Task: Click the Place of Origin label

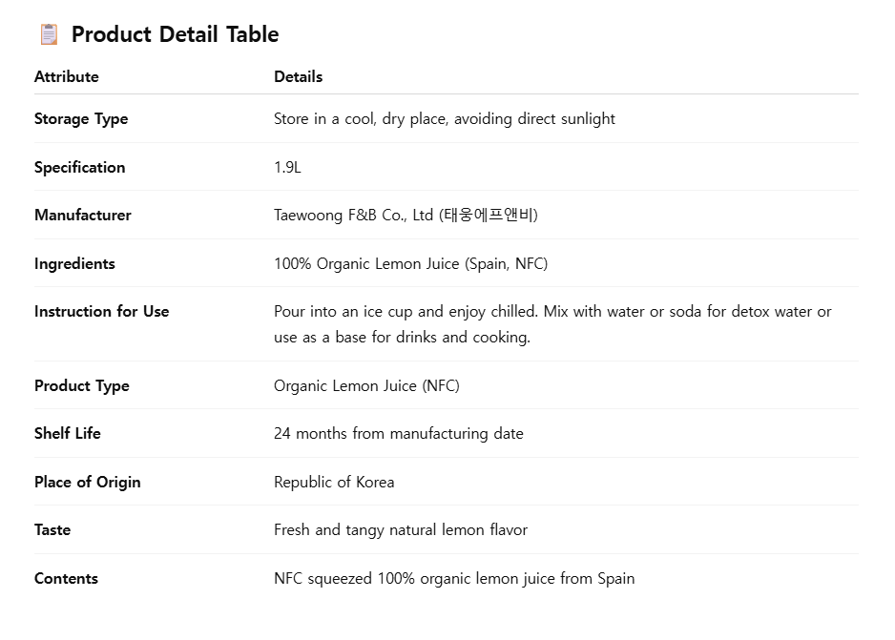Action: pos(87,482)
